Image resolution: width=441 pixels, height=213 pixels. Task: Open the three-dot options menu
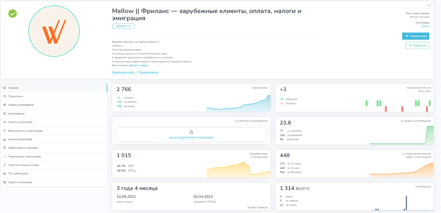(x=429, y=6)
